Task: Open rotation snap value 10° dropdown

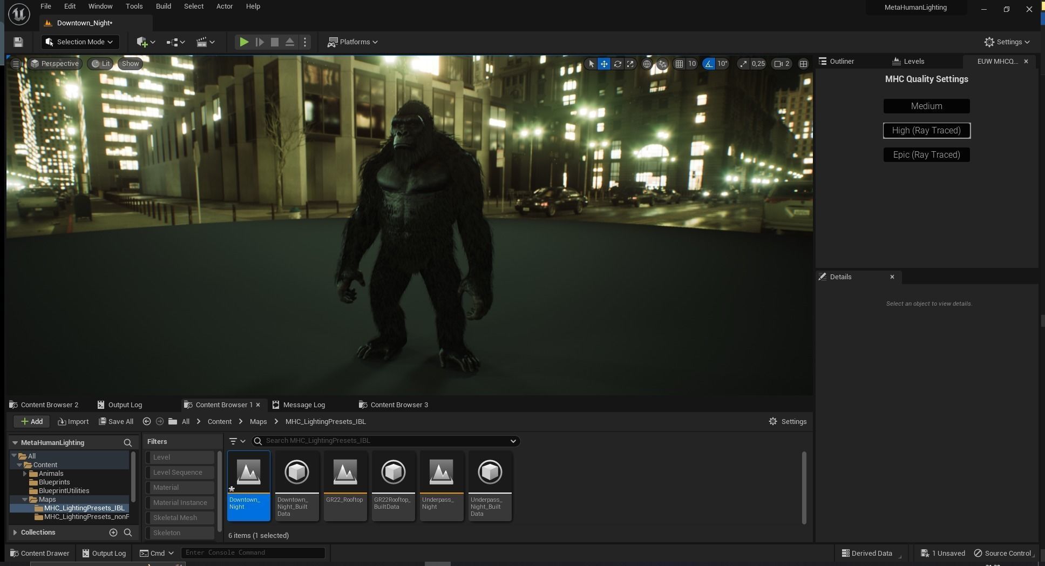Action: [x=722, y=64]
